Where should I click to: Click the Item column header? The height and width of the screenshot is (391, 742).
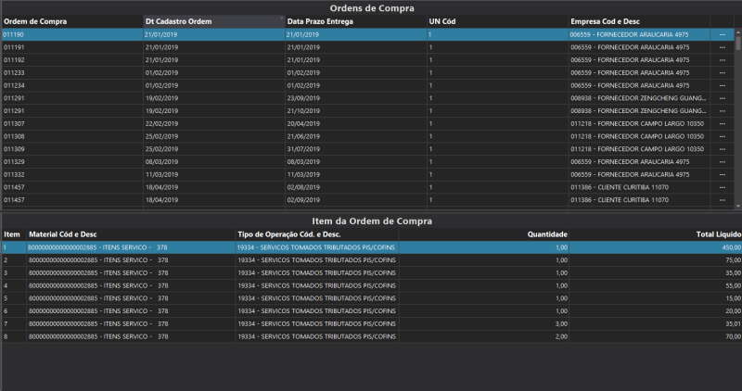(14, 234)
